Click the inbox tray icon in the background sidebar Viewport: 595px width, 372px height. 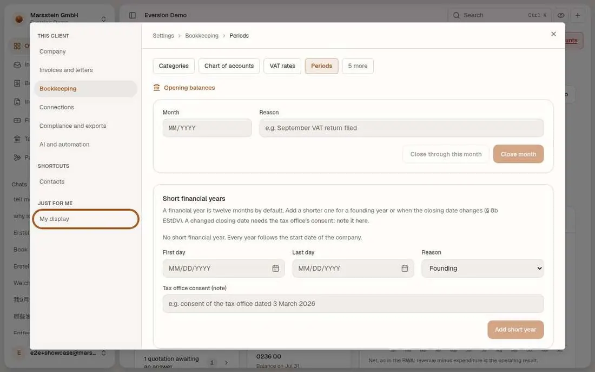tap(17, 64)
